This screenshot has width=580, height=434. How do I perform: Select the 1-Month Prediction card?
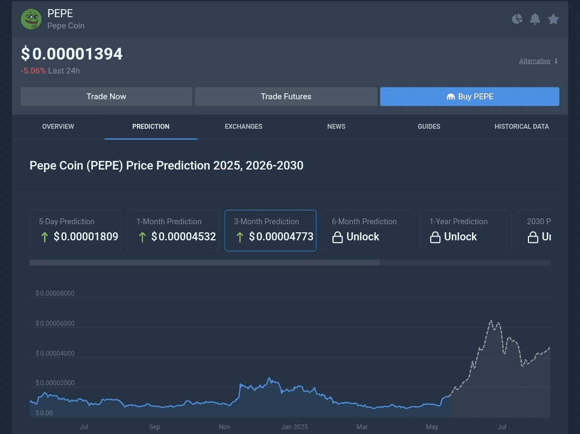[172, 230]
